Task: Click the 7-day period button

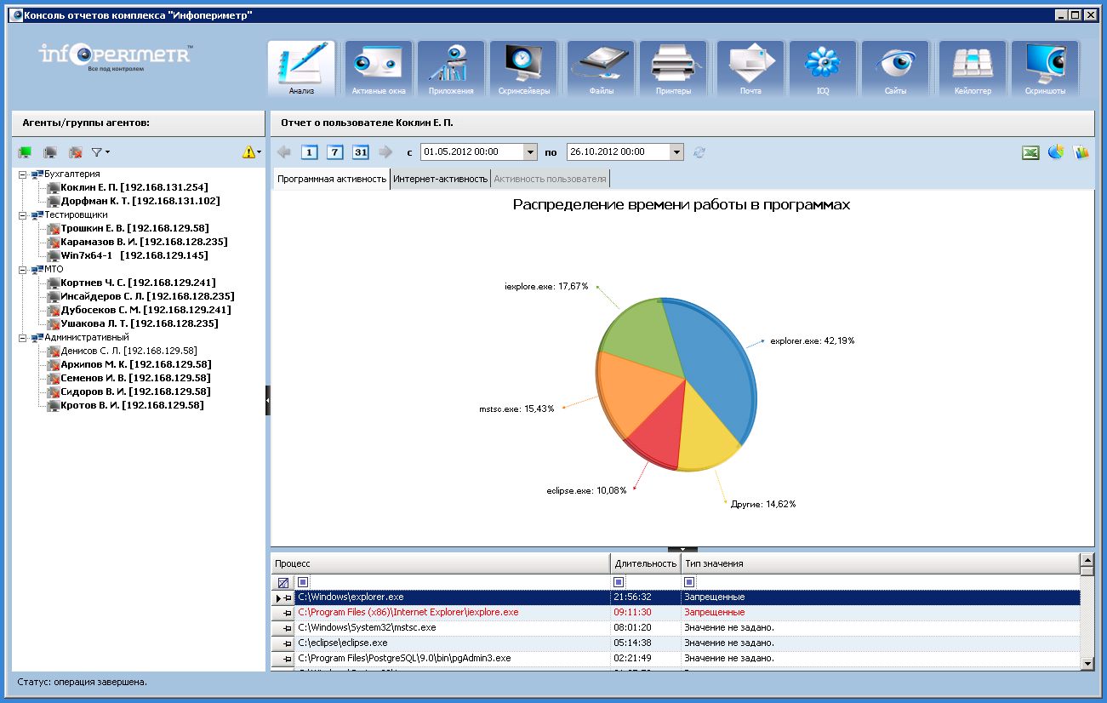Action: (335, 152)
